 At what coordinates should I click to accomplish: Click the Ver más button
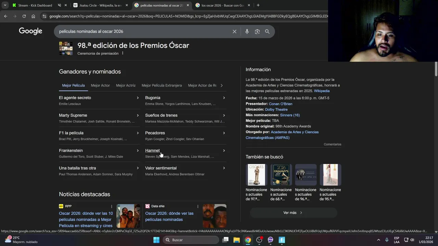(293, 213)
